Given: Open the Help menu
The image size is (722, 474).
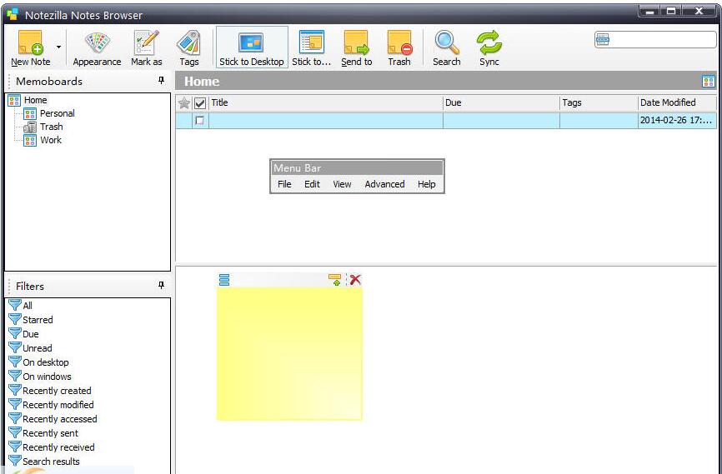Looking at the screenshot, I should pos(426,184).
